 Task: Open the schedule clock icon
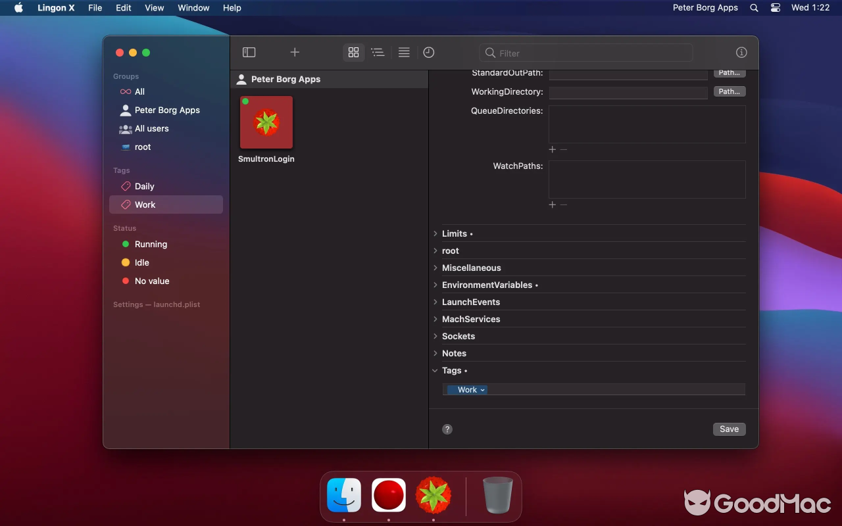[429, 52]
